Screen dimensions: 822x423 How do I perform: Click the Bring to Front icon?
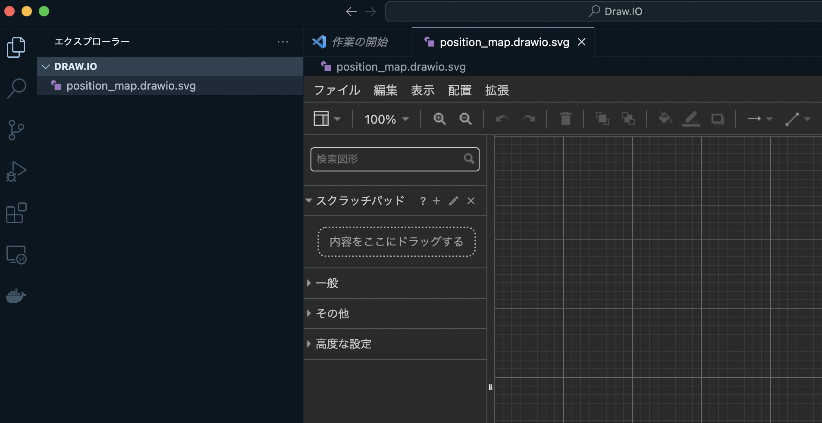pyautogui.click(x=602, y=119)
